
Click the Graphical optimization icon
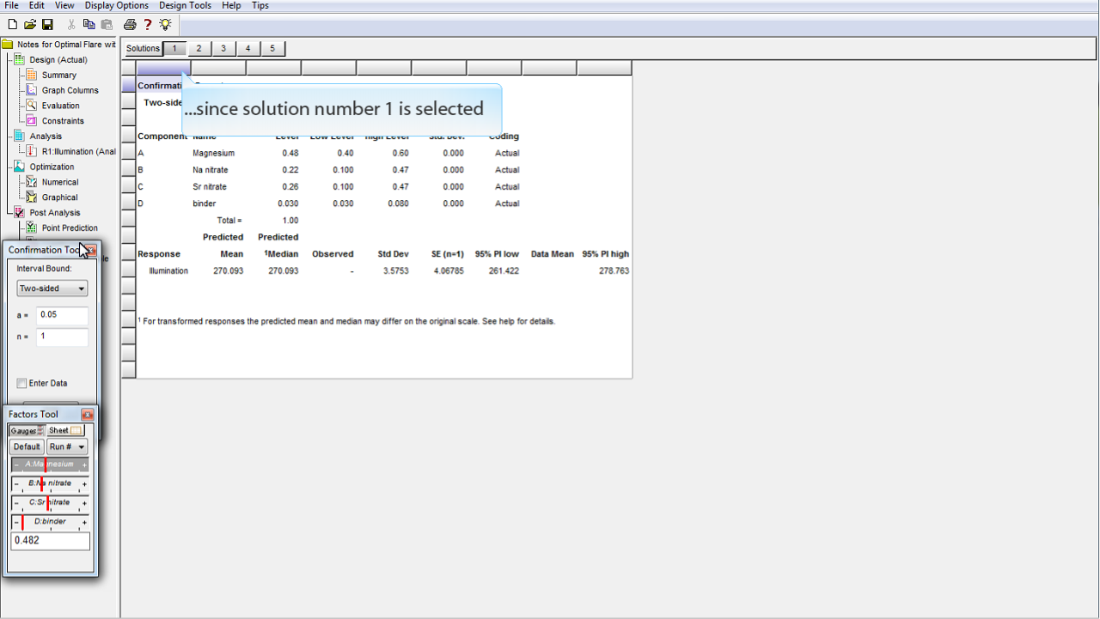tap(32, 197)
